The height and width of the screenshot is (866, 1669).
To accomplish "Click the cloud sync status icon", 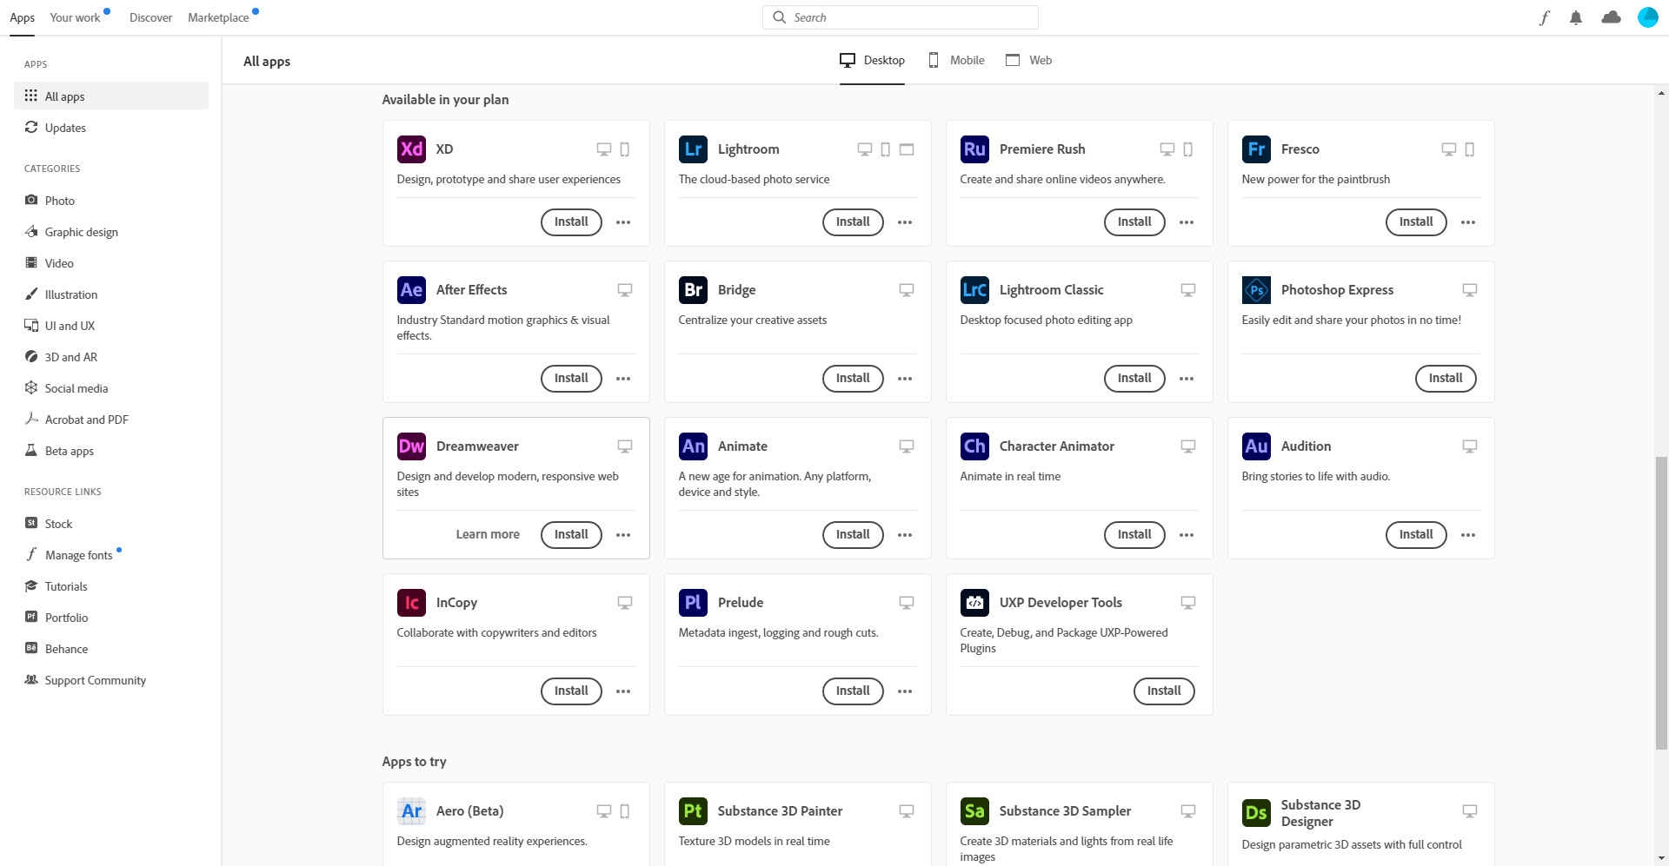I will point(1611,17).
